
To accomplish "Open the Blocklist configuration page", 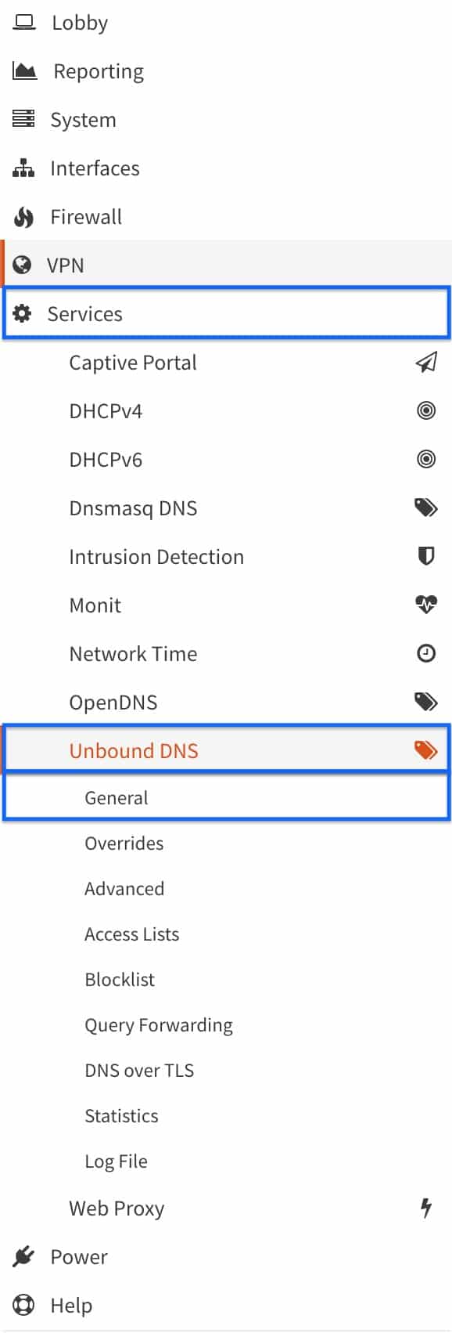I will (x=119, y=979).
